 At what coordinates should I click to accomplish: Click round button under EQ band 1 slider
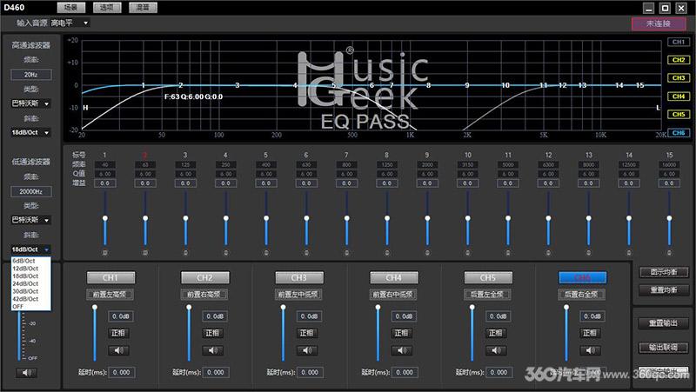[105, 253]
